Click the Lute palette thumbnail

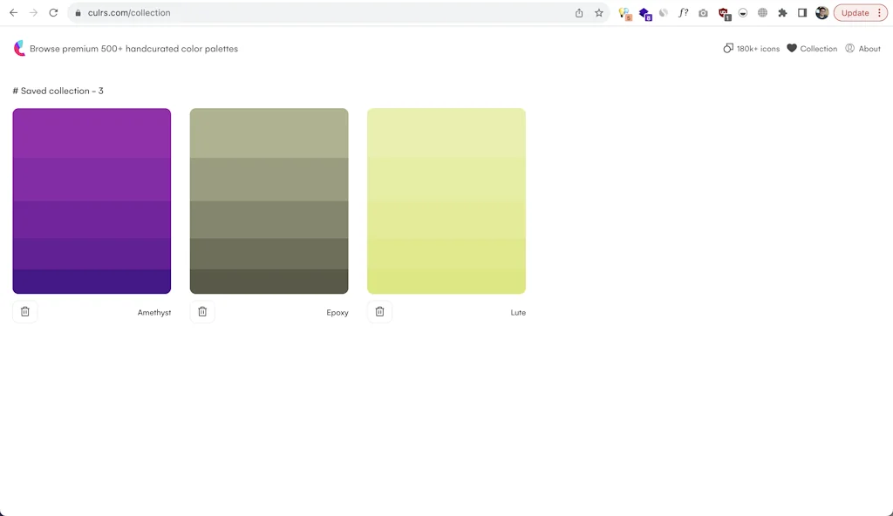coord(446,200)
